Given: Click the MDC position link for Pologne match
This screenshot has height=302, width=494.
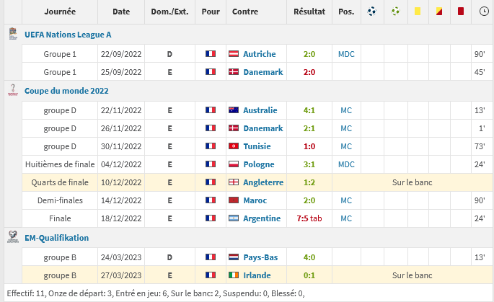Looking at the screenshot, I should pos(346,164).
